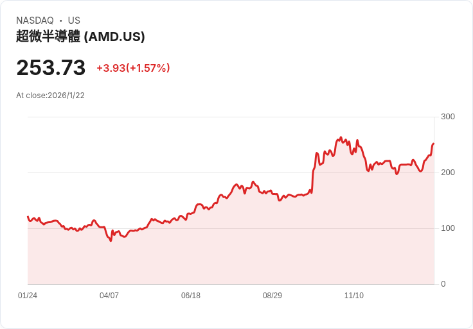
Task: Click the 200 y-axis label
Action: pyautogui.click(x=448, y=173)
